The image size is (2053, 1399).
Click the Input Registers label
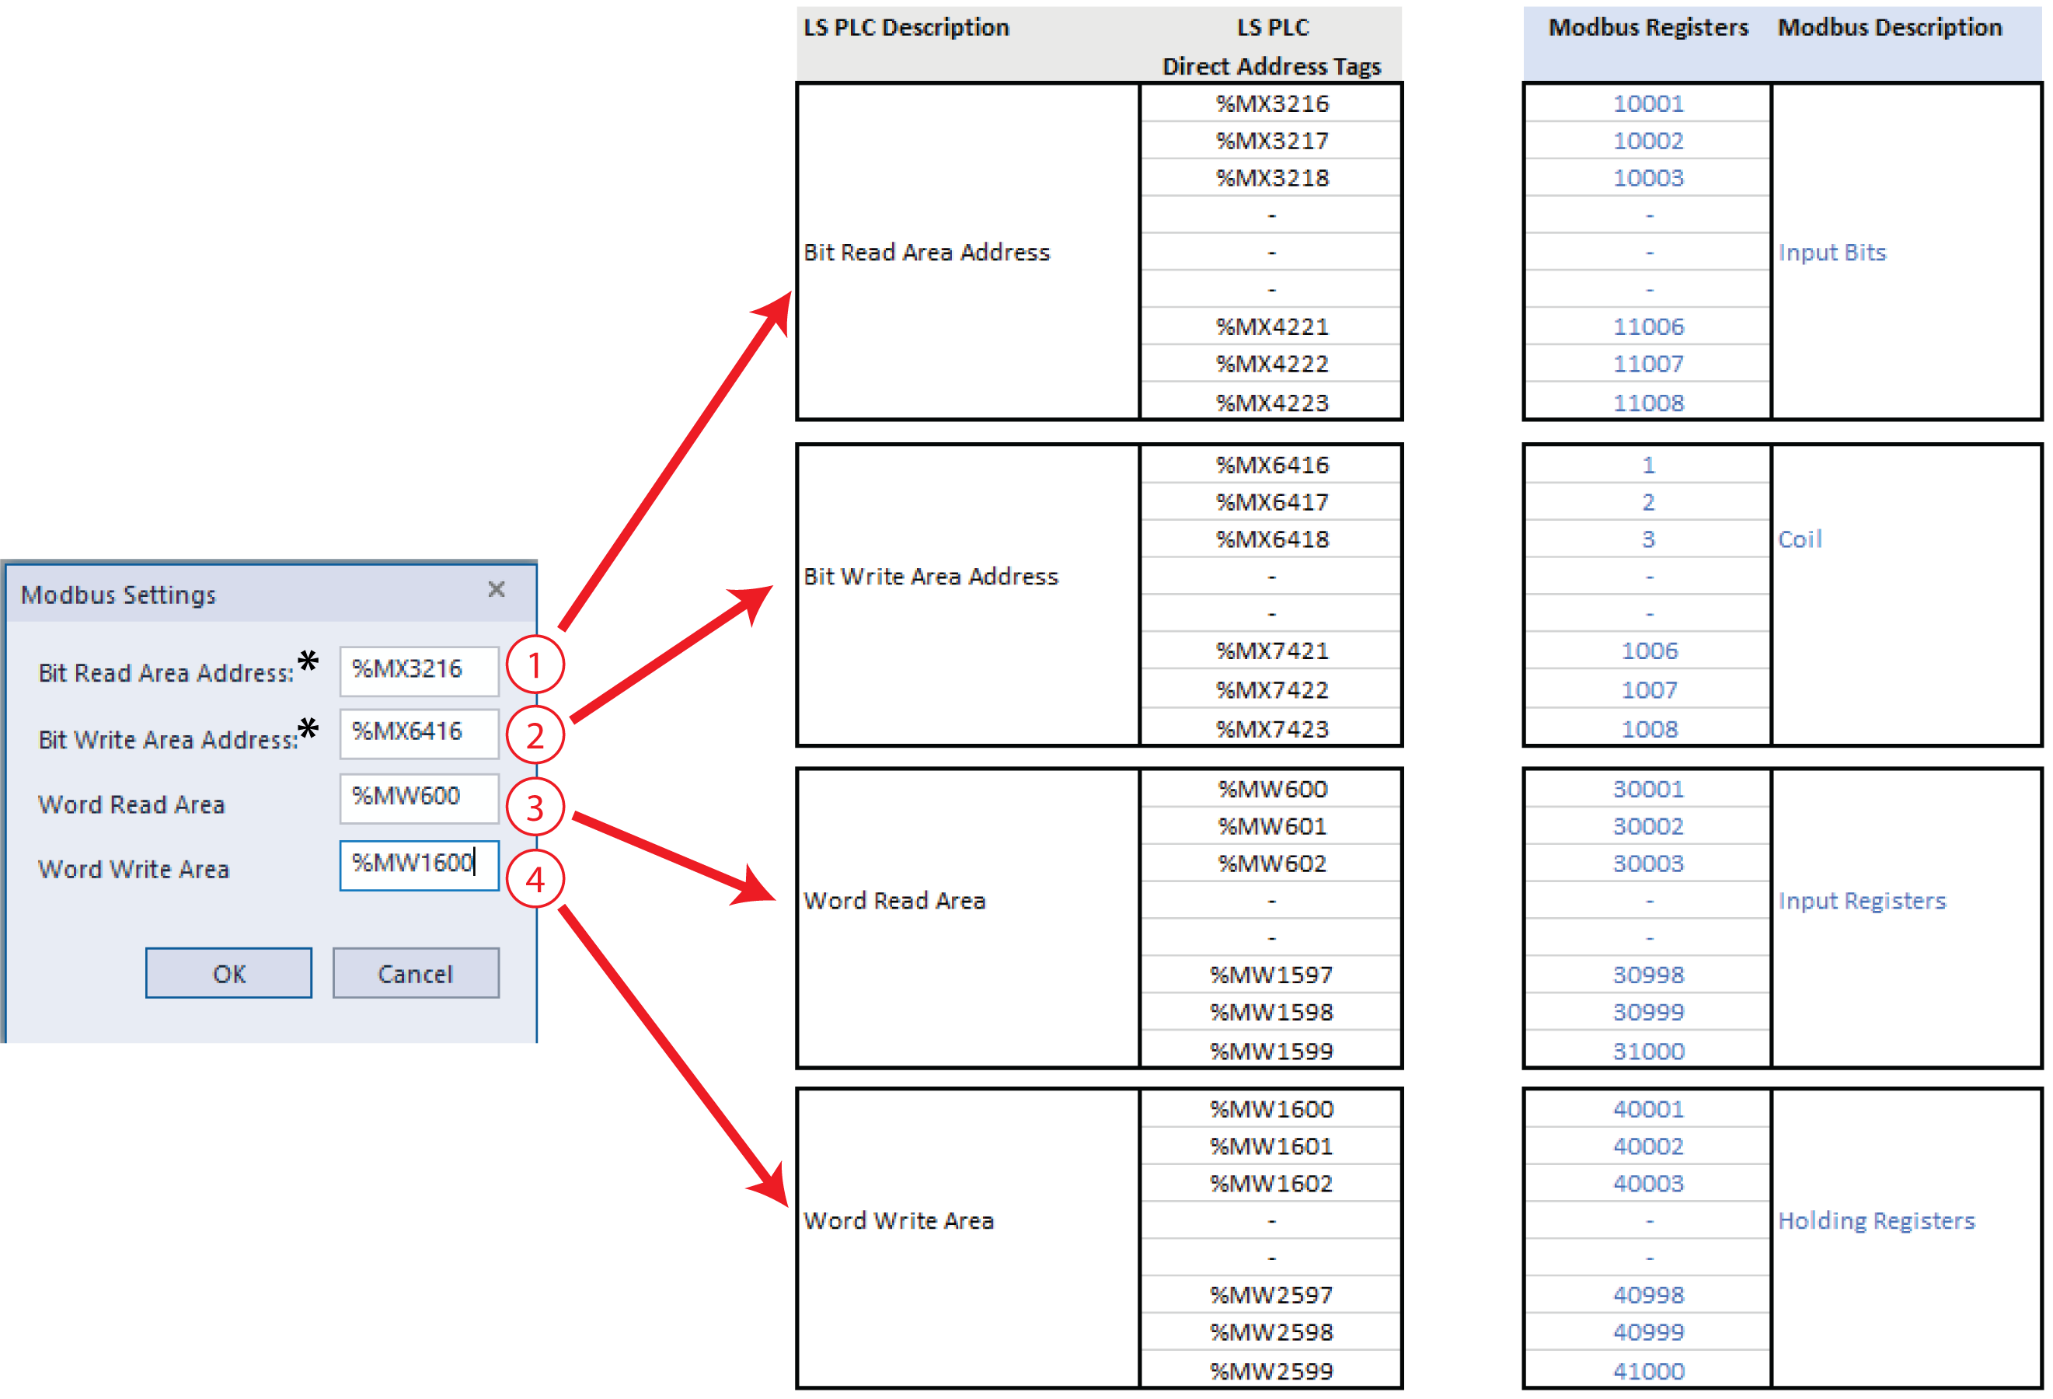click(1861, 901)
